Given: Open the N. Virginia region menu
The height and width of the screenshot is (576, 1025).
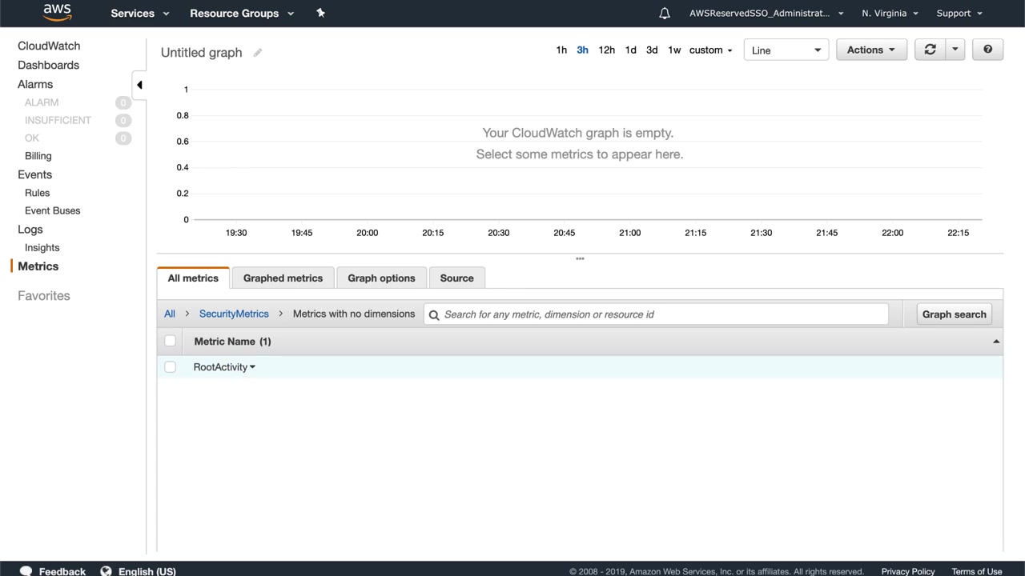Looking at the screenshot, I should pos(890,13).
